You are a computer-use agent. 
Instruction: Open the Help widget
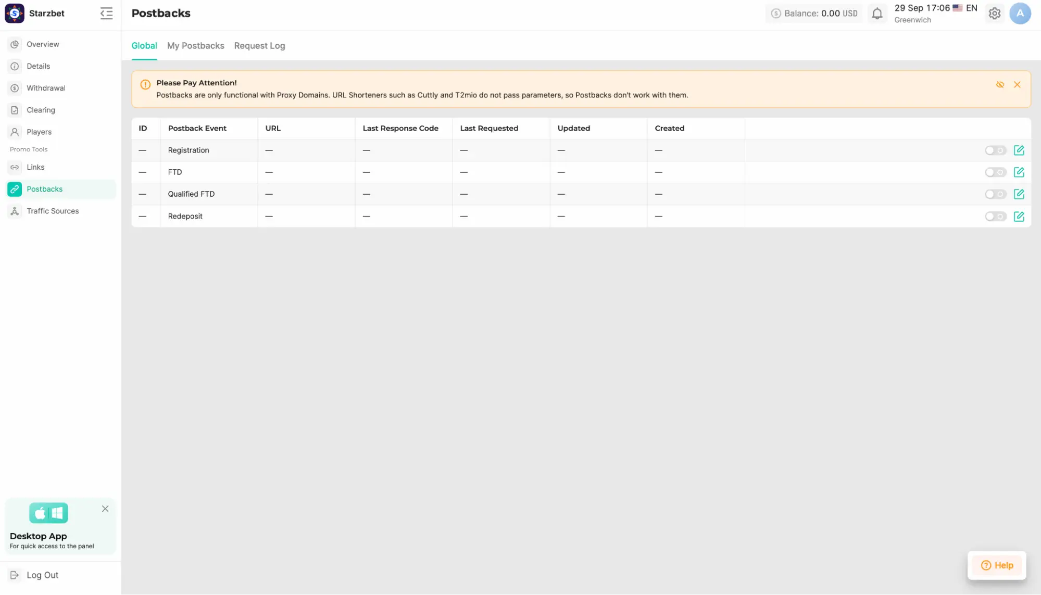tap(997, 565)
